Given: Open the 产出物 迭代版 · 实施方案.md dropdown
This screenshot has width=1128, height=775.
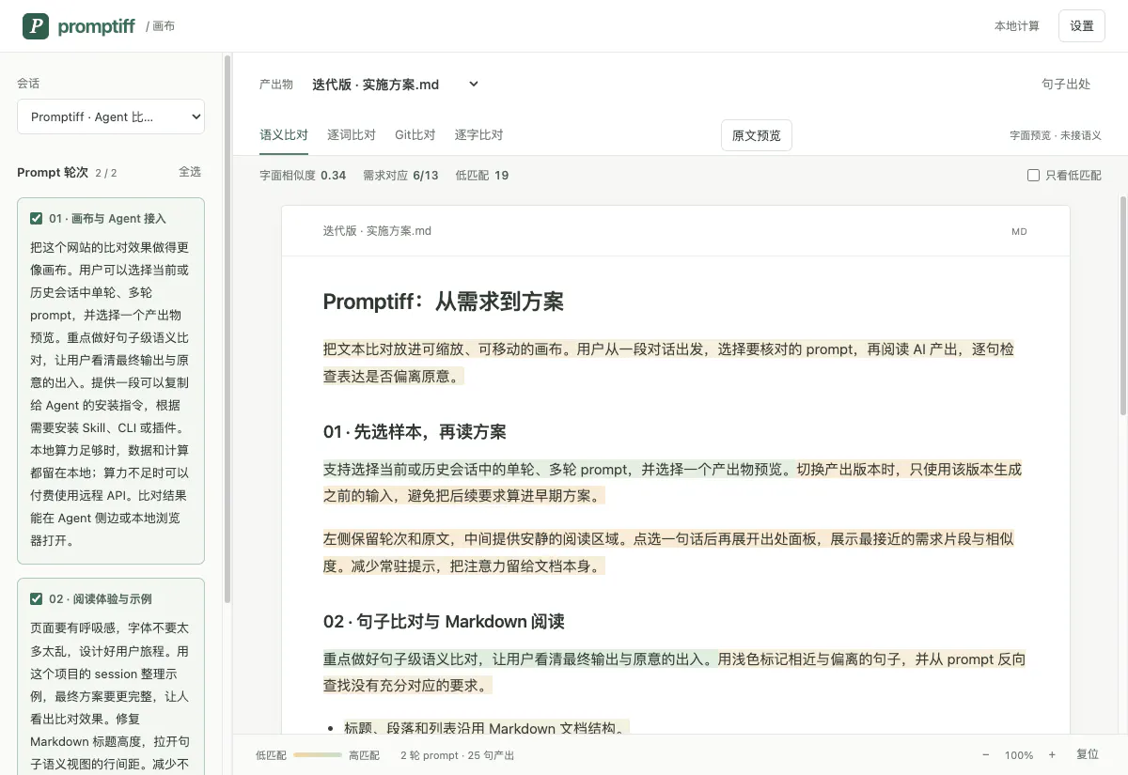Looking at the screenshot, I should click(396, 84).
